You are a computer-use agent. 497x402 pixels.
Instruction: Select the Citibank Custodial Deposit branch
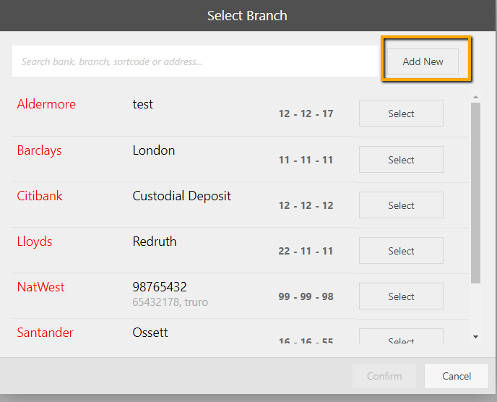click(x=401, y=205)
